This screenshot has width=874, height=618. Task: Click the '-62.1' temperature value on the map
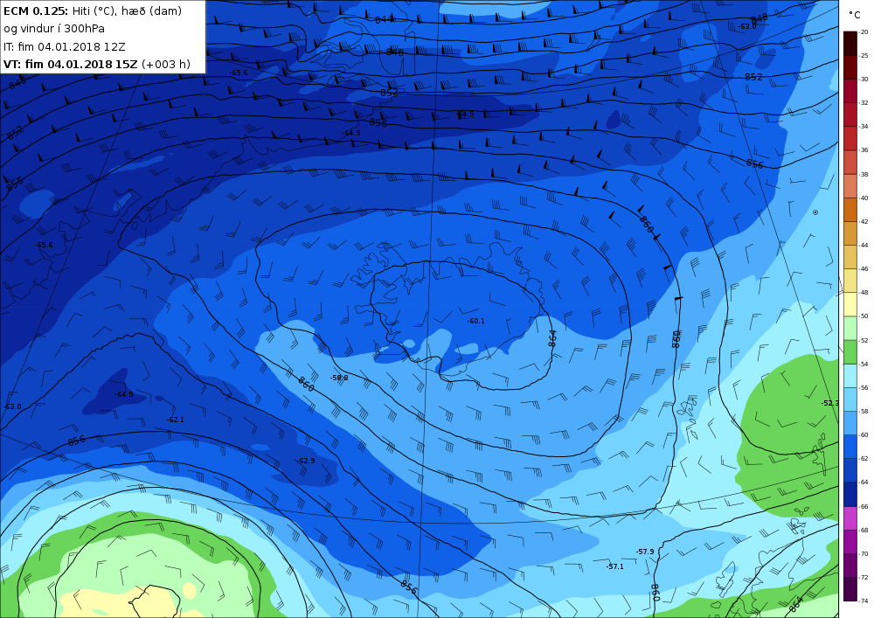(x=176, y=420)
